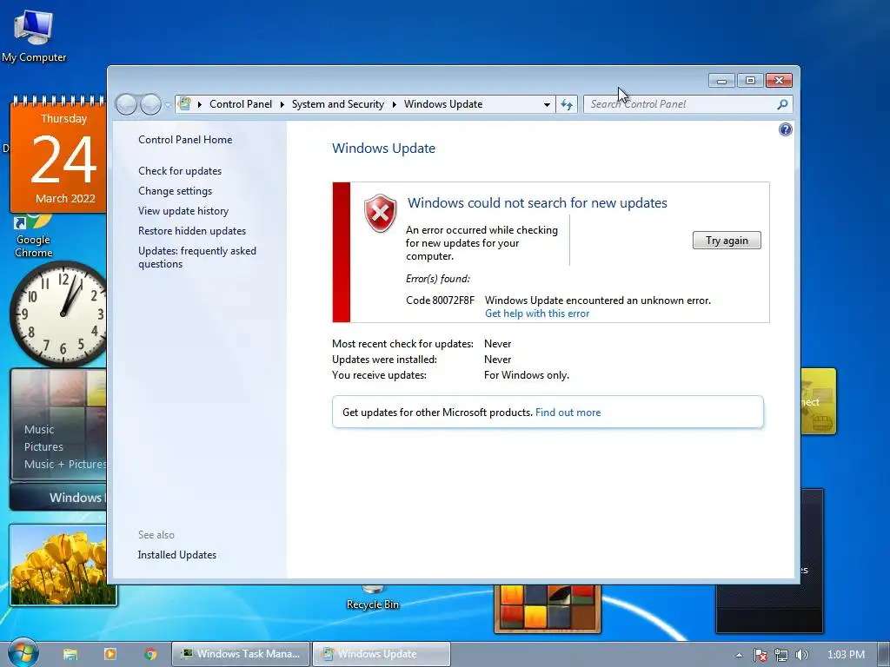Open Get help with this error link
The image size is (890, 667).
click(x=537, y=314)
